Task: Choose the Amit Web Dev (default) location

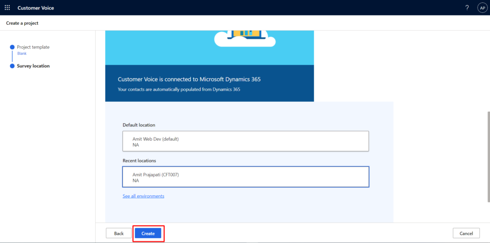Action: (245, 141)
